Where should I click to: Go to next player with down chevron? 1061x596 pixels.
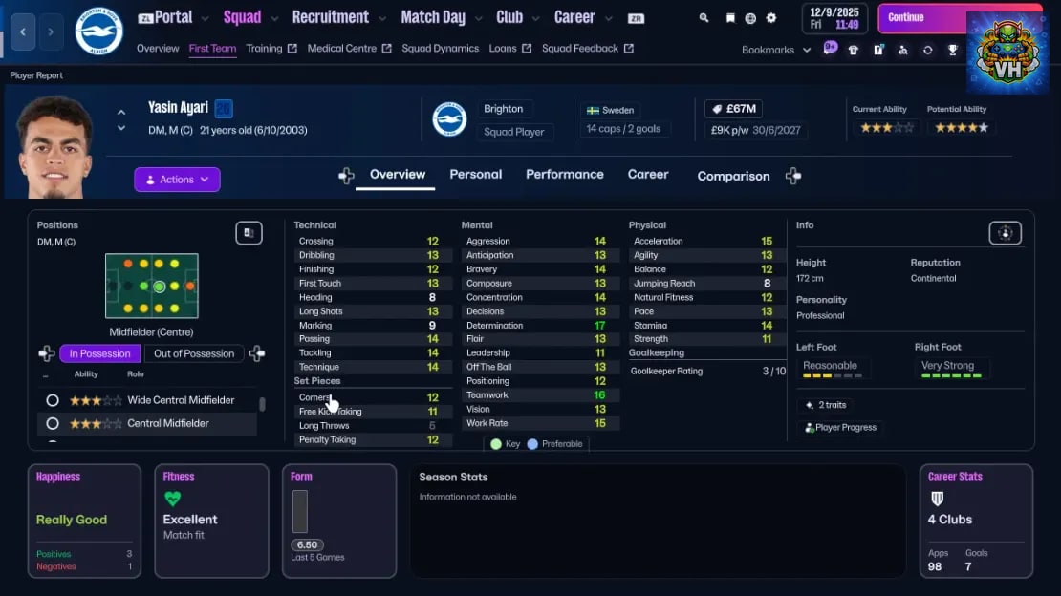[x=121, y=128]
